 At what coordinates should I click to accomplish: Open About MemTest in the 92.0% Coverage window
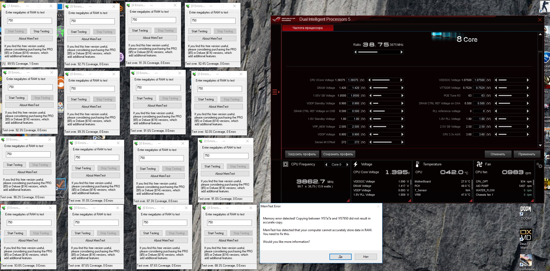(219, 107)
